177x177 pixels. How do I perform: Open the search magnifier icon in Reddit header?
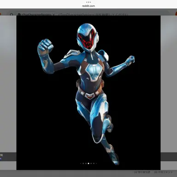point(12,15)
